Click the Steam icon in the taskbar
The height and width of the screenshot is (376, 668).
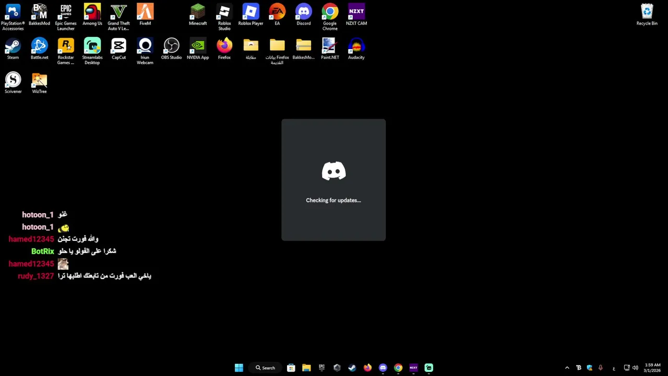tap(352, 368)
